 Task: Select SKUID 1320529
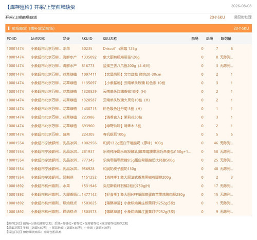point(89,92)
